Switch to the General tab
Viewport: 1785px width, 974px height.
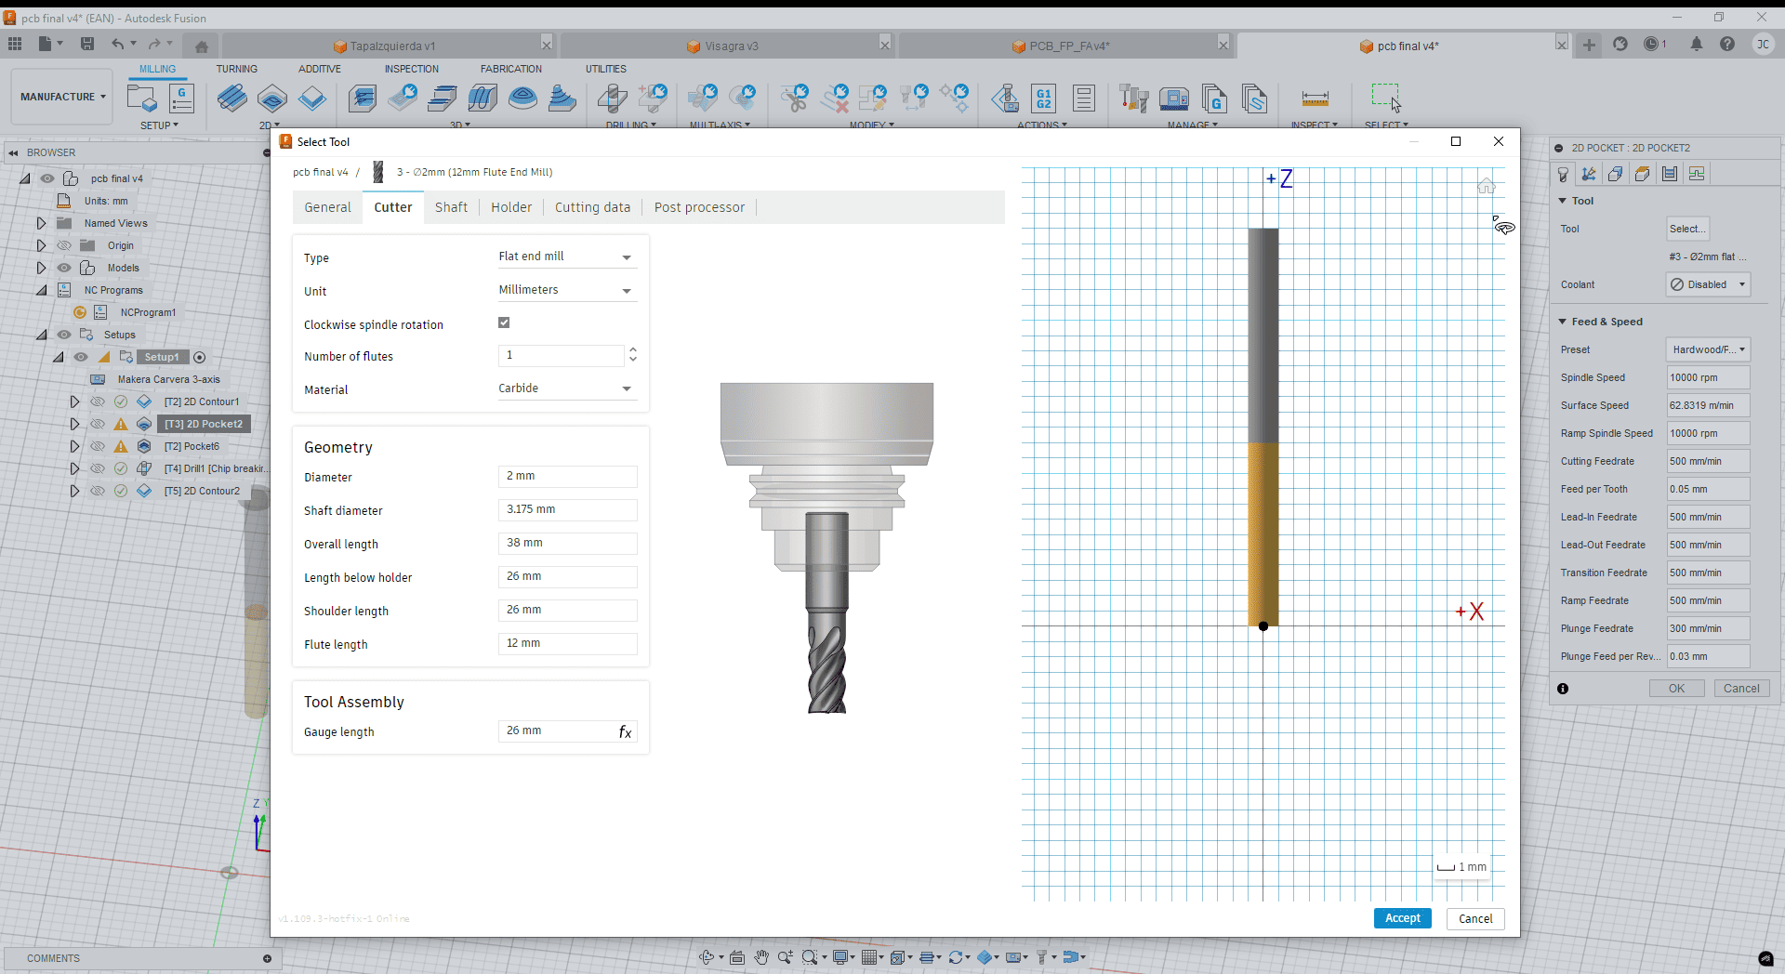coord(327,207)
